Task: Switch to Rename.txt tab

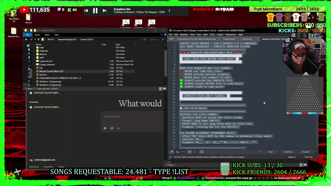Action: click(x=247, y=39)
